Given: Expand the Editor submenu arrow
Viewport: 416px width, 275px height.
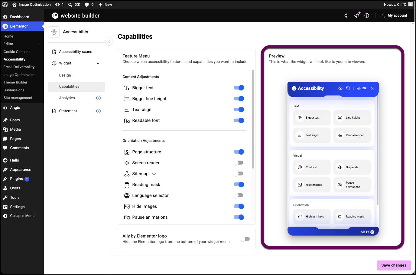Looking at the screenshot, I should (40, 44).
